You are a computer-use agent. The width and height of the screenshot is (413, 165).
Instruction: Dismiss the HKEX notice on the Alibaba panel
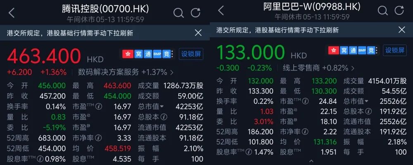402,29
